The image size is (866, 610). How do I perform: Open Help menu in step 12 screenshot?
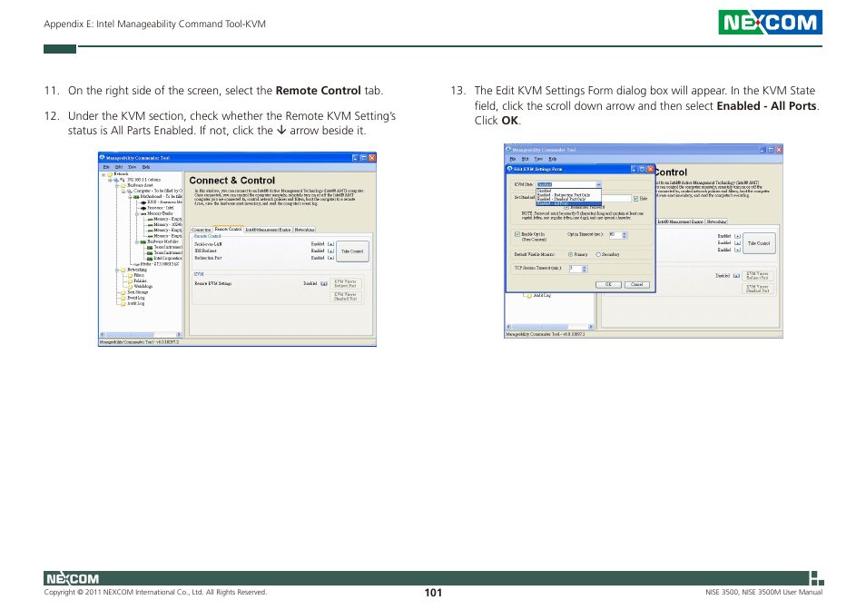click(146, 167)
